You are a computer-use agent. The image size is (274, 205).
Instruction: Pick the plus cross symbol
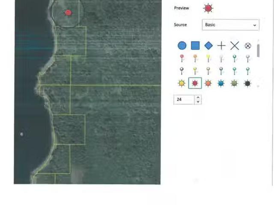221,46
